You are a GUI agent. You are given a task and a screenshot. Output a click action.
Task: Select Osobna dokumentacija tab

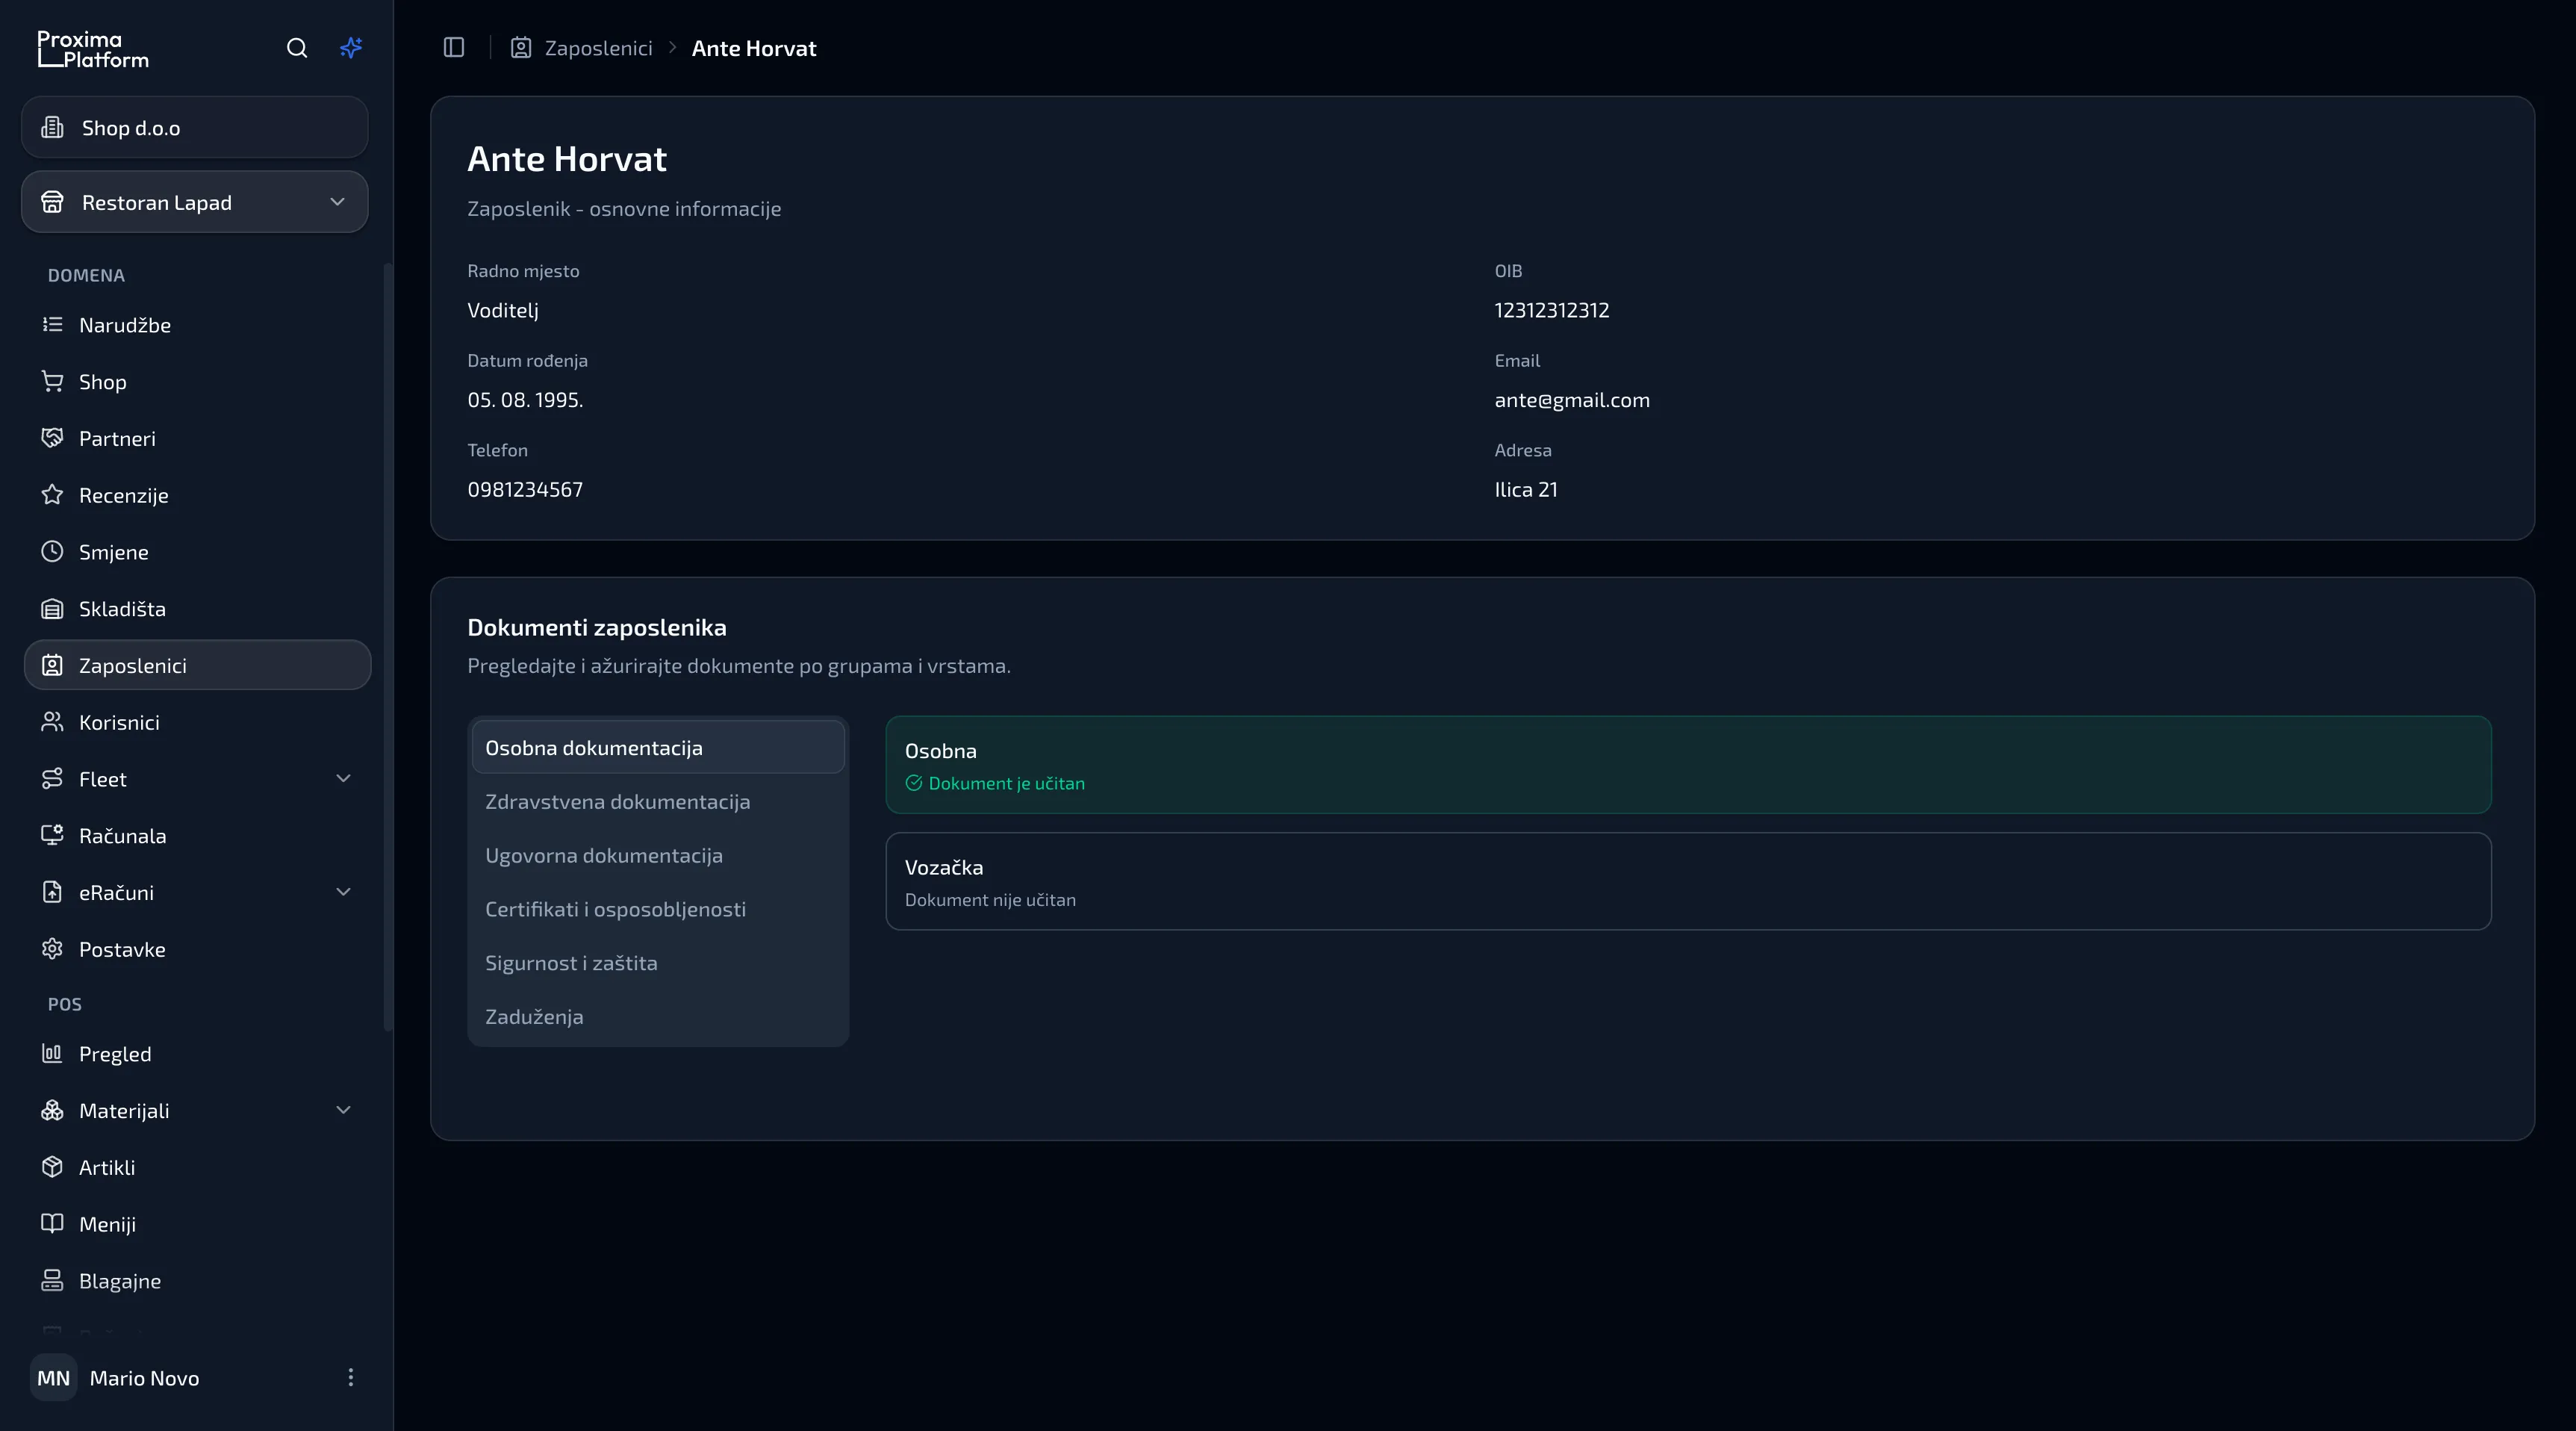click(658, 748)
